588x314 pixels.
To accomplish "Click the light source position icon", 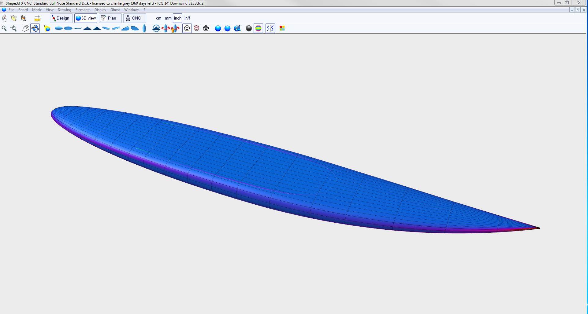I will [x=47, y=28].
